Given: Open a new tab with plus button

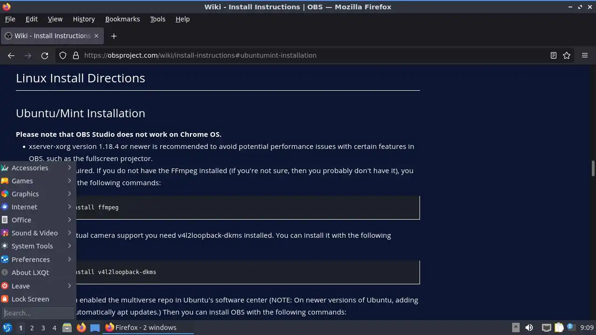Looking at the screenshot, I should 114,36.
